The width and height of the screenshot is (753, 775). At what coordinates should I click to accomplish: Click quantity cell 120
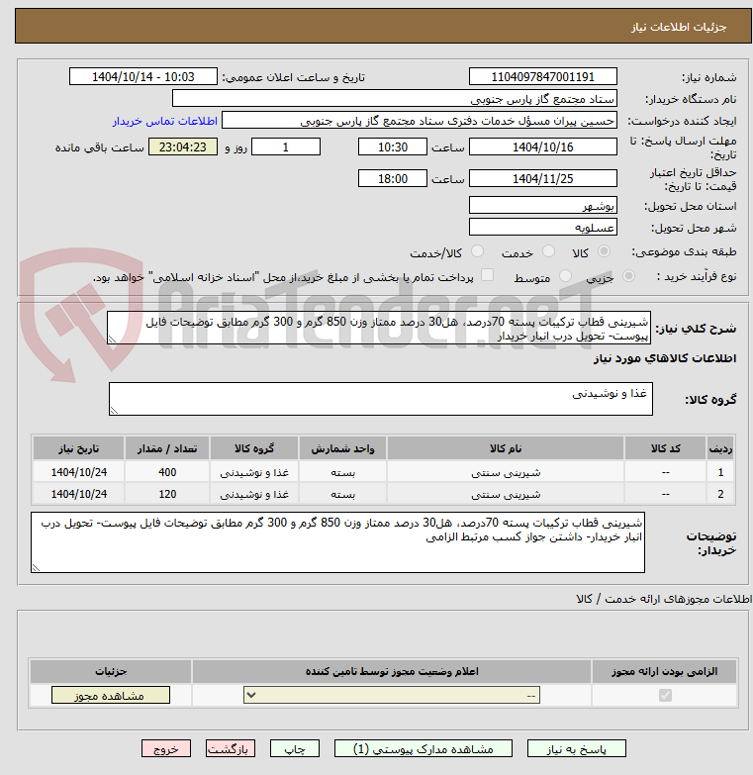point(167,494)
